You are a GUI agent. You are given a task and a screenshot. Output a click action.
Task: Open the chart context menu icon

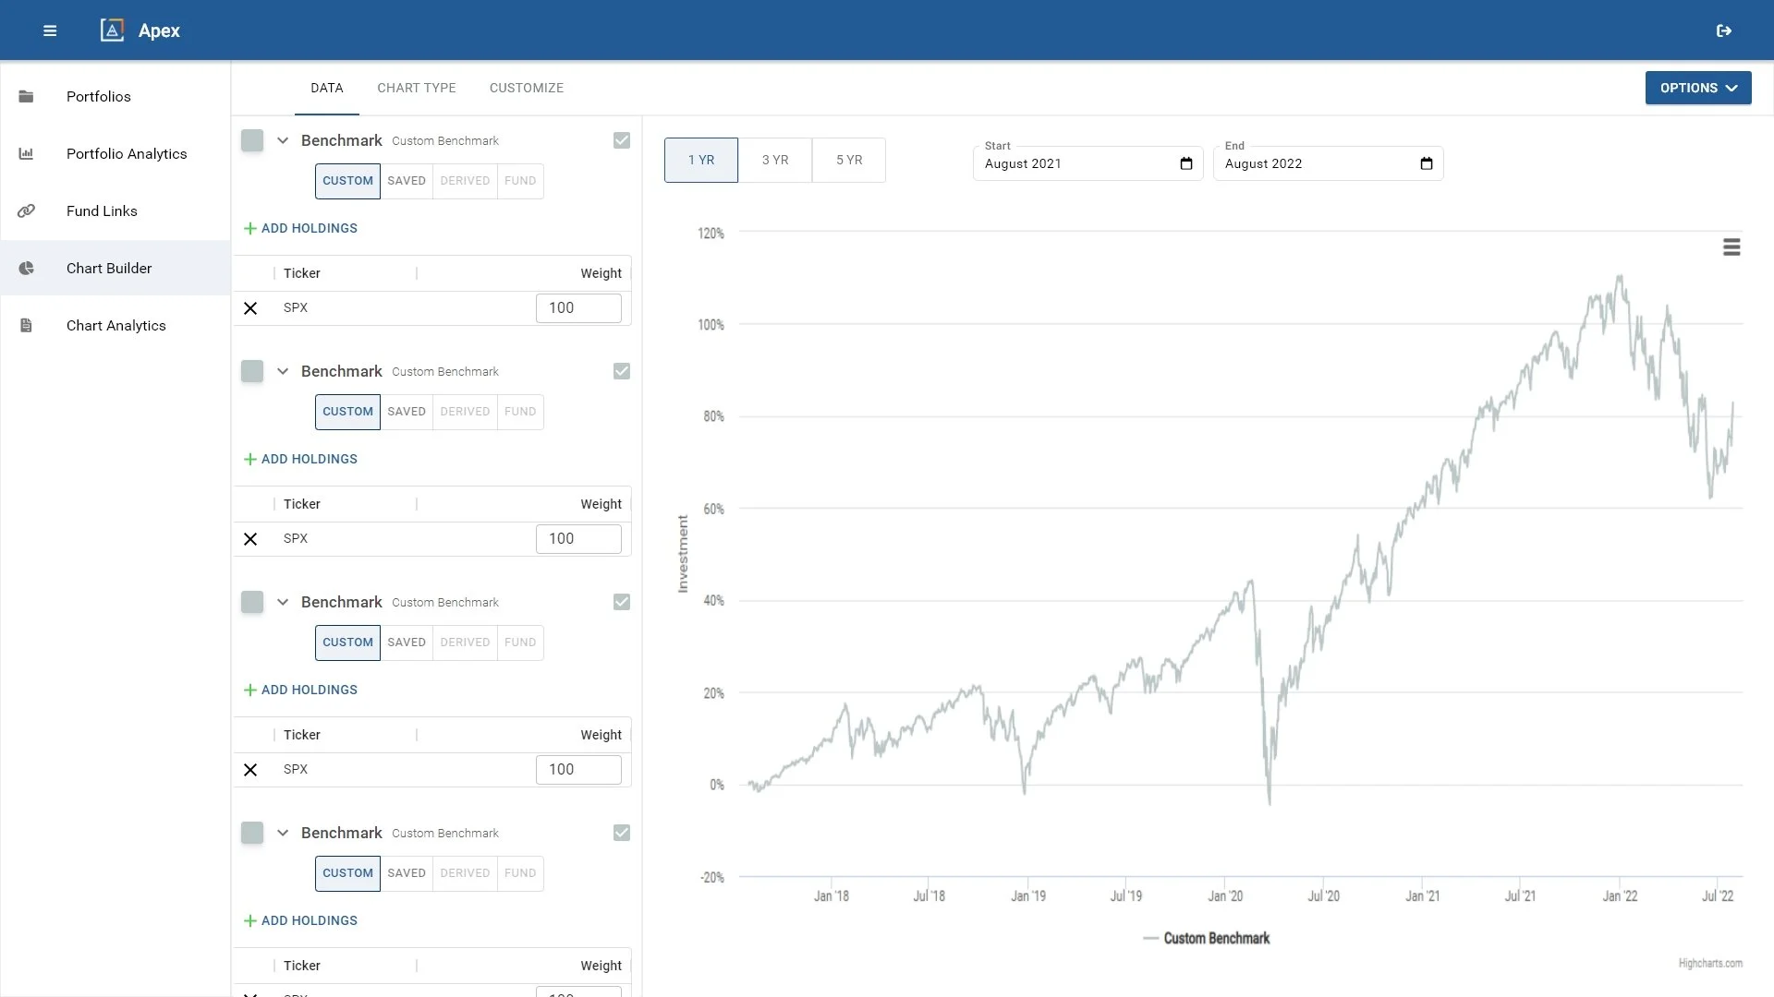pos(1731,246)
